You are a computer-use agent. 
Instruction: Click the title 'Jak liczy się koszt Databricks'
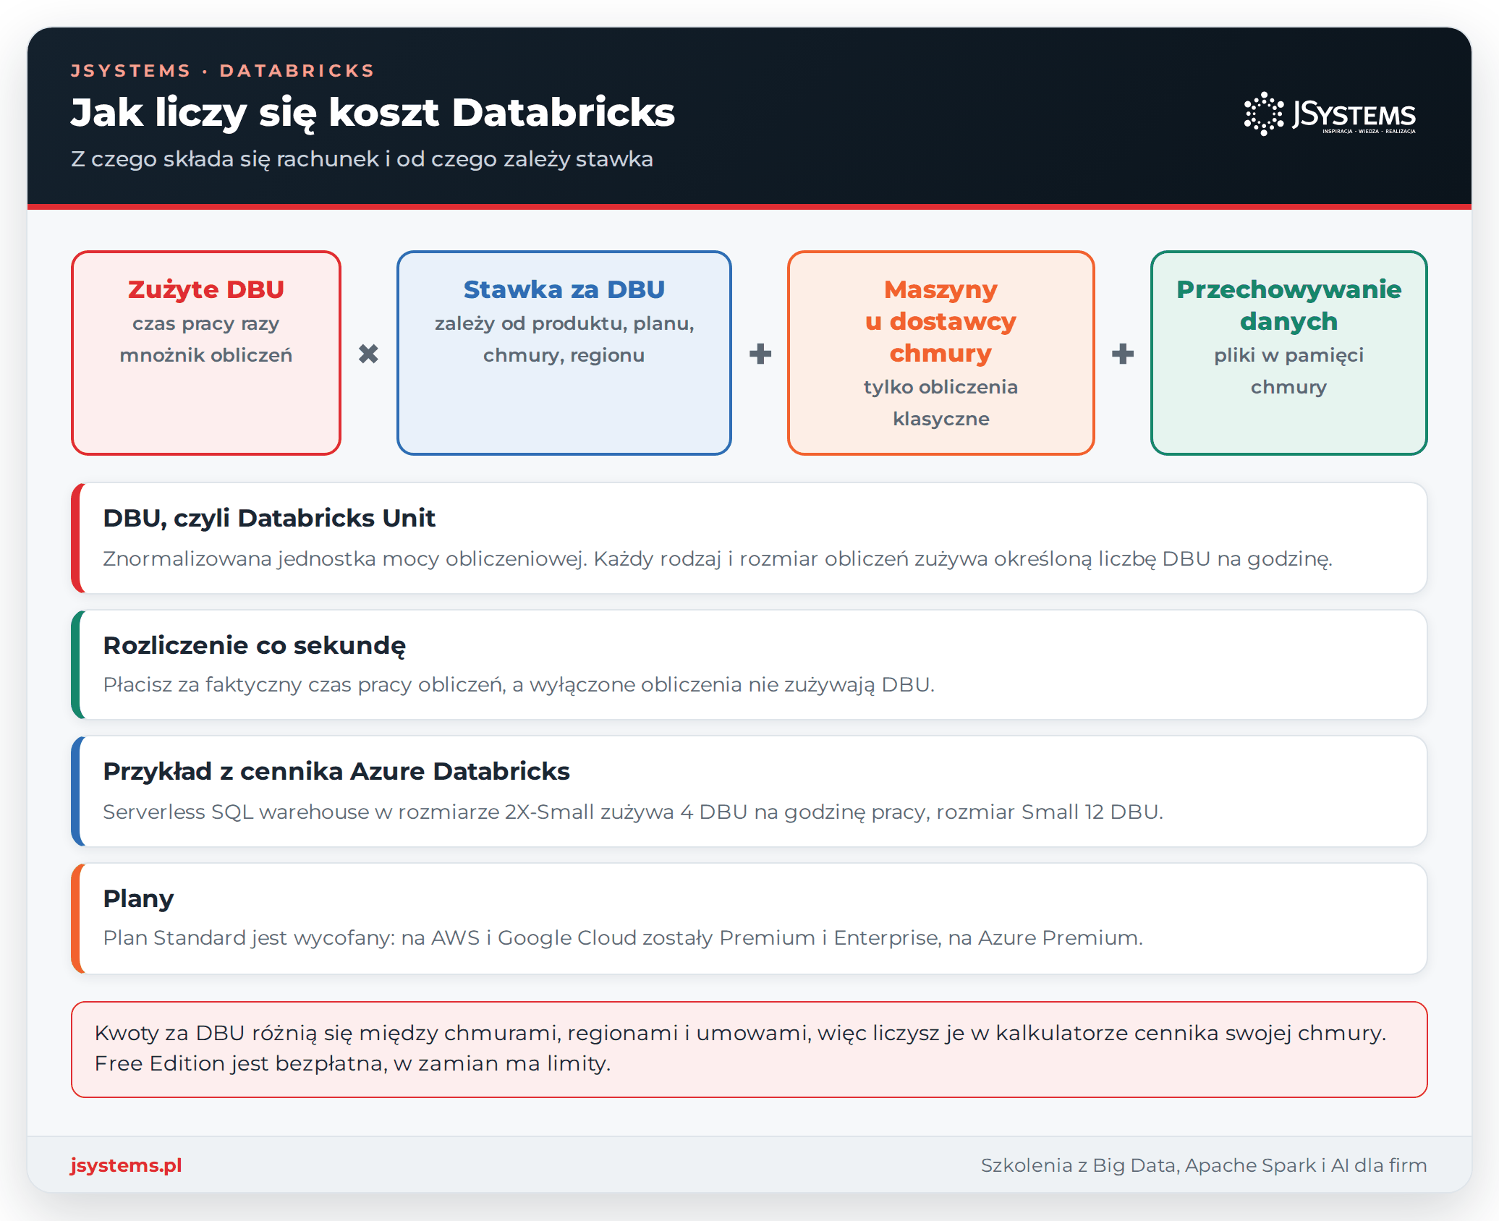[373, 113]
